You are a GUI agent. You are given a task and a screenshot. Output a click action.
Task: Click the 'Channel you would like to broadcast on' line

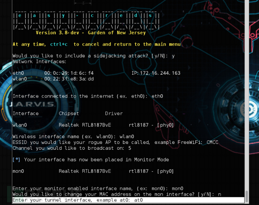(72, 148)
